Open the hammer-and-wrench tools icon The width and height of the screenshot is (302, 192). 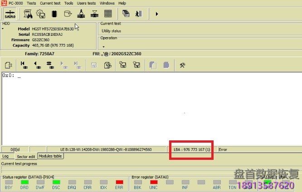coord(182,65)
